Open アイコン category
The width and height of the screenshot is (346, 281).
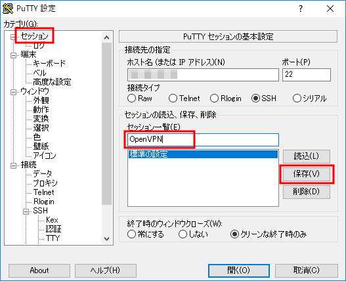(45, 156)
